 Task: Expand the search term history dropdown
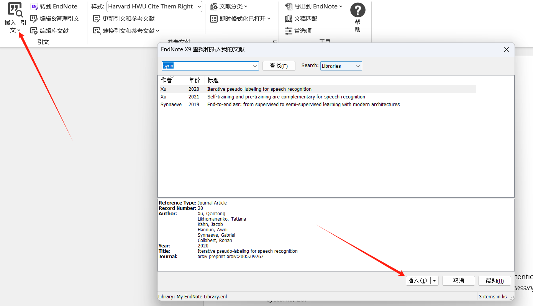[255, 66]
